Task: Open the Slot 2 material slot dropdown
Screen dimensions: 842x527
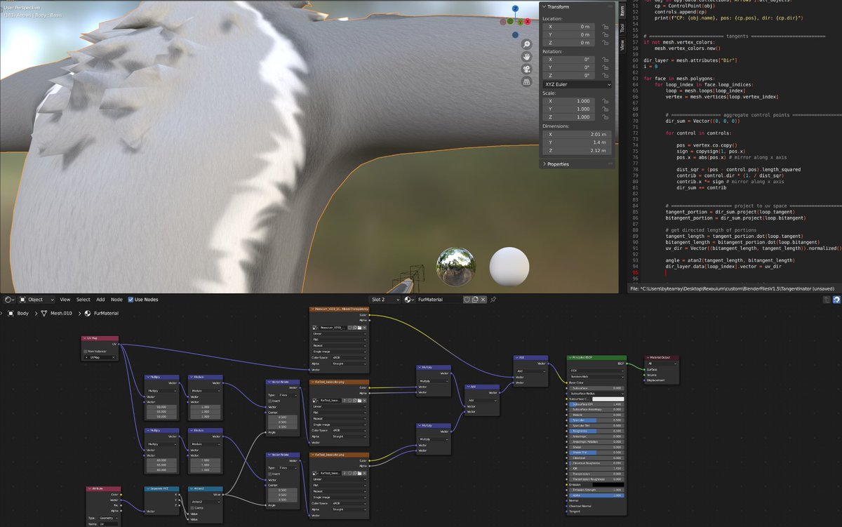Action: 385,299
